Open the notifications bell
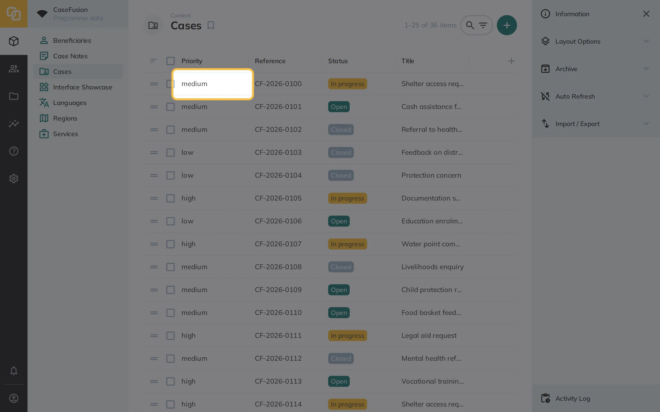660x412 pixels. tap(14, 371)
